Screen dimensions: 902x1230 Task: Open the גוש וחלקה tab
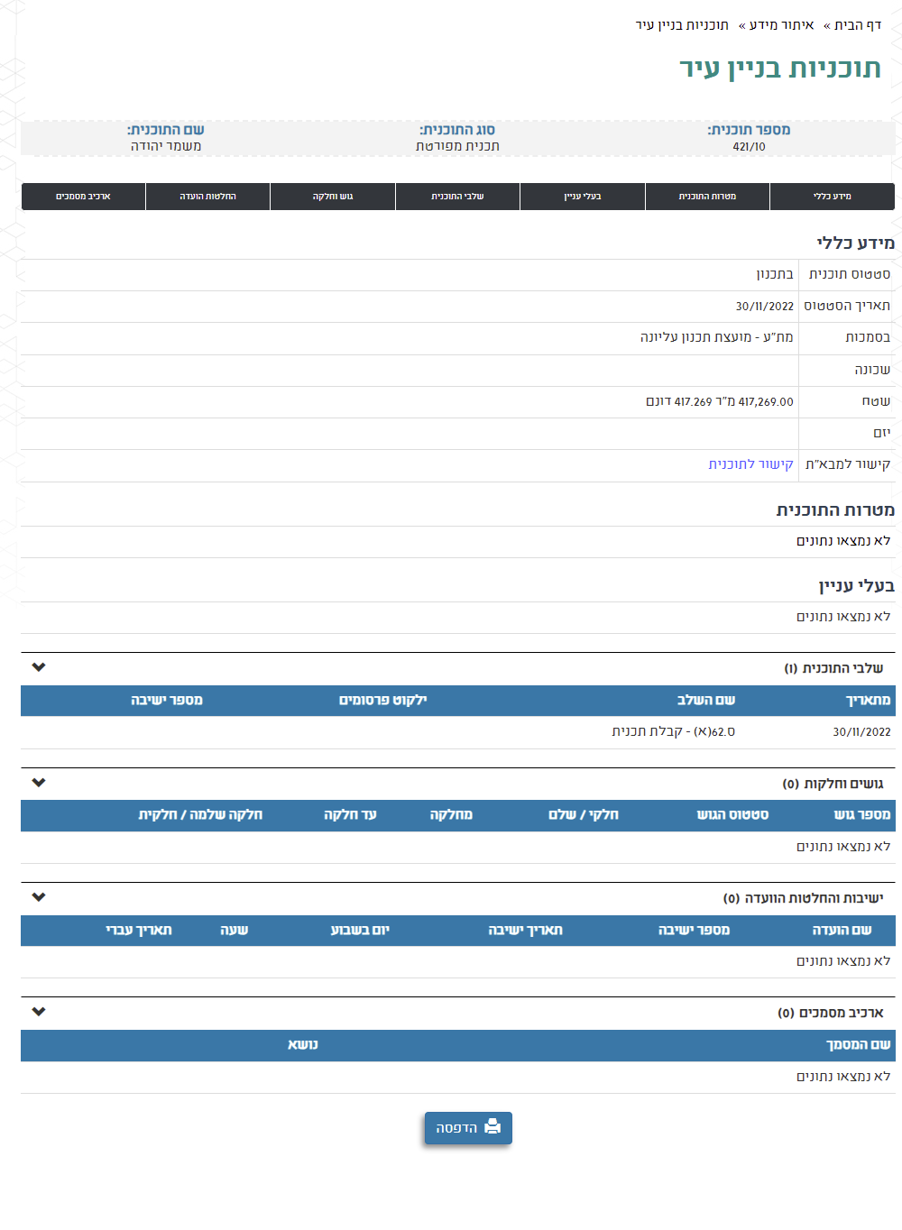pos(332,196)
